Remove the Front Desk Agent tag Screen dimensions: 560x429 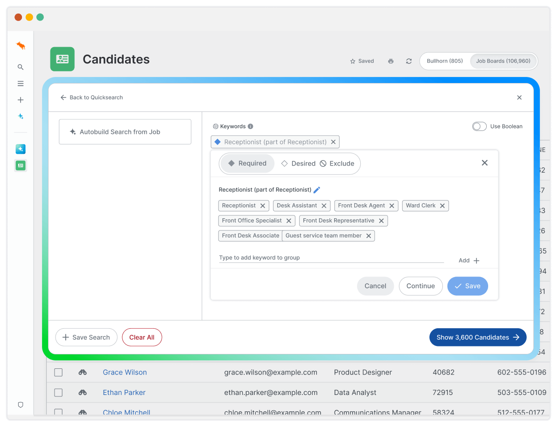[x=392, y=206]
